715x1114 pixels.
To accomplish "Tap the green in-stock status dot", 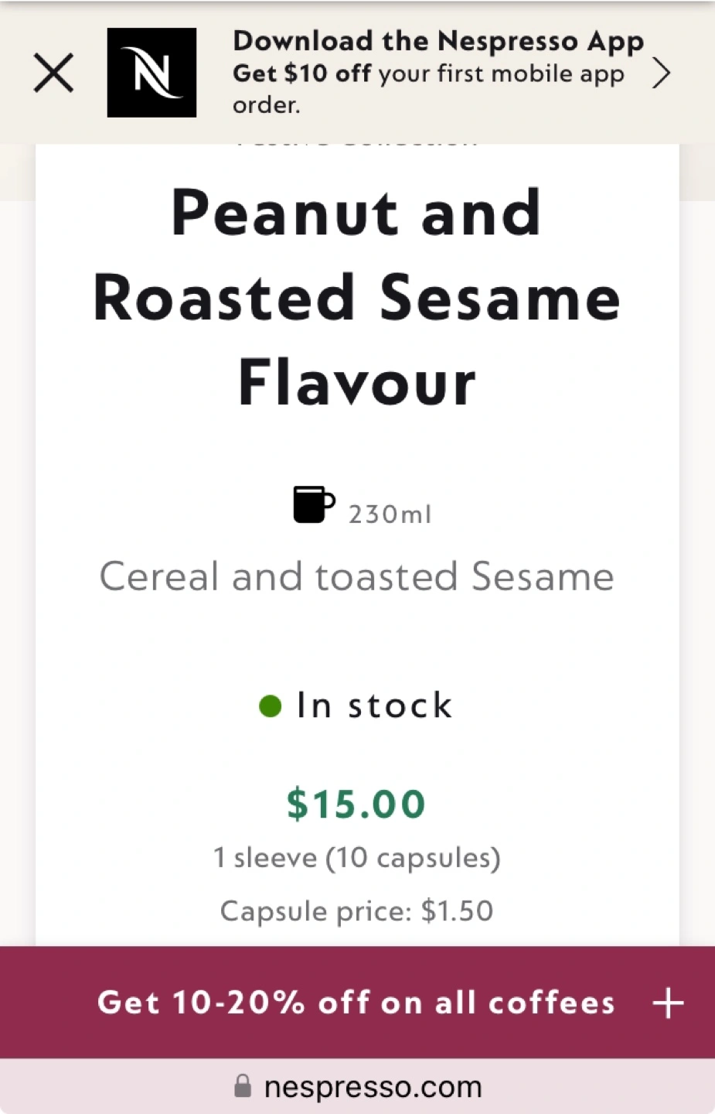I will click(x=270, y=706).
